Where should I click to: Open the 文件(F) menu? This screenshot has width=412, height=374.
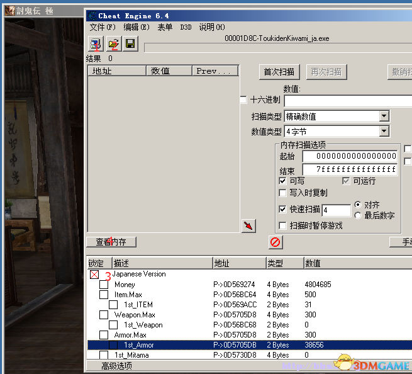(102, 27)
